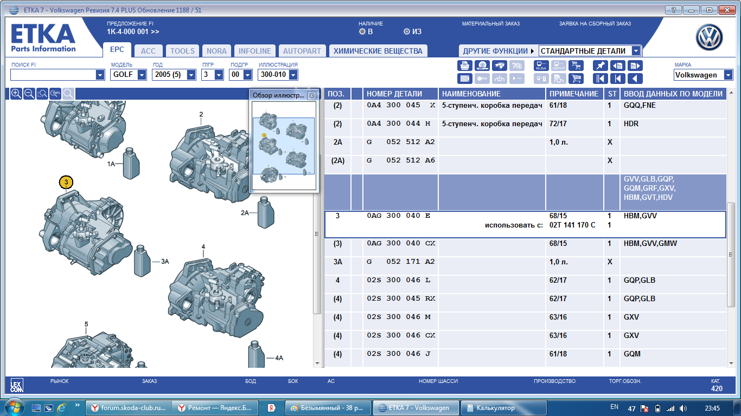Switch to the ACC tab
741x416 pixels.
coord(148,51)
